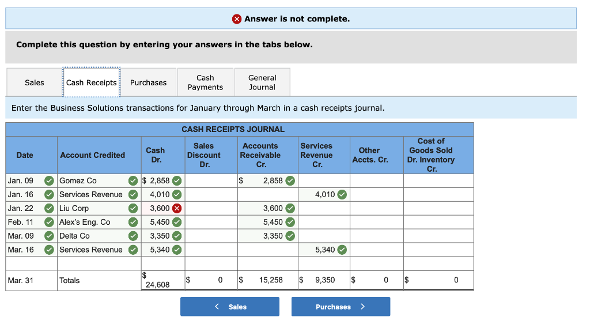Screen dimensions: 590x324
Task: Click green checkmark next to Feb. 11 date
Action: coord(49,222)
